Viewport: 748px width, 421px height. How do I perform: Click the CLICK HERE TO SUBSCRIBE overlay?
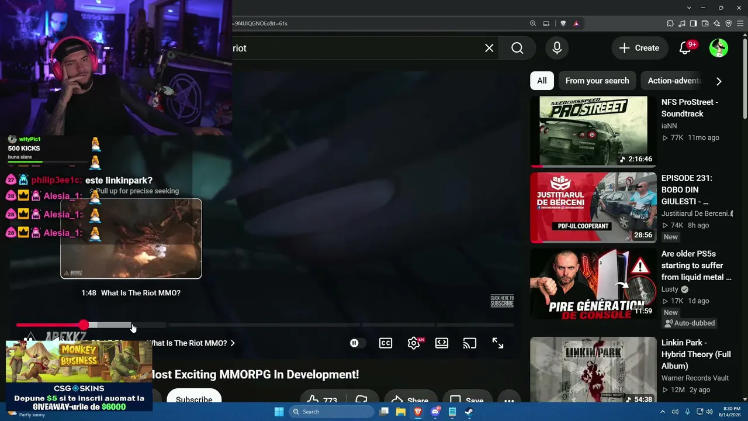click(x=502, y=301)
